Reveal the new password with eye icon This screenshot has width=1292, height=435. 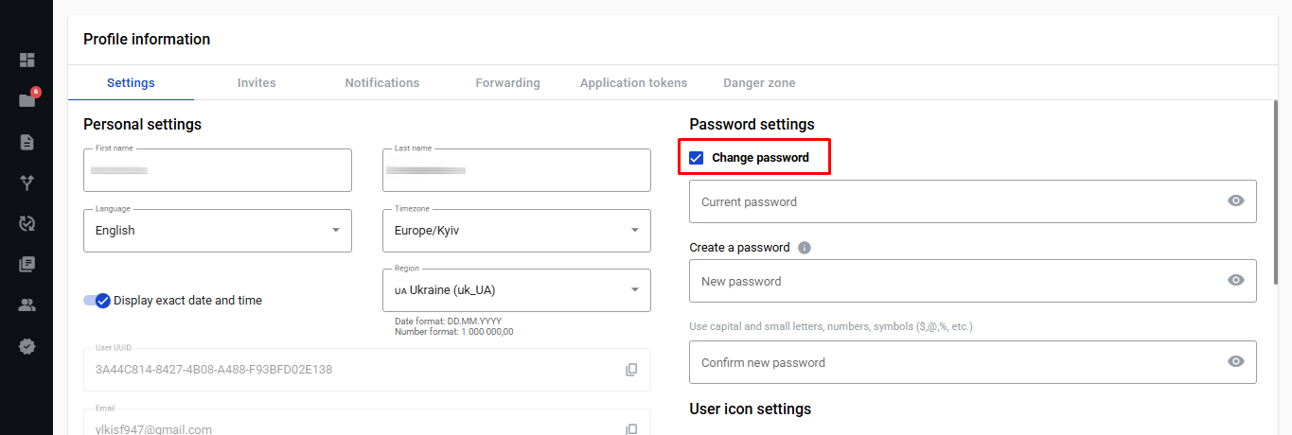tap(1235, 281)
